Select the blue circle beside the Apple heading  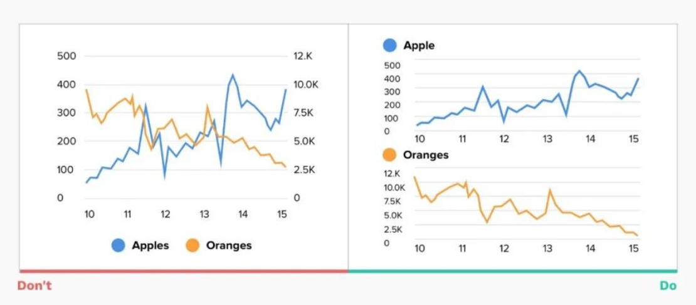point(389,45)
